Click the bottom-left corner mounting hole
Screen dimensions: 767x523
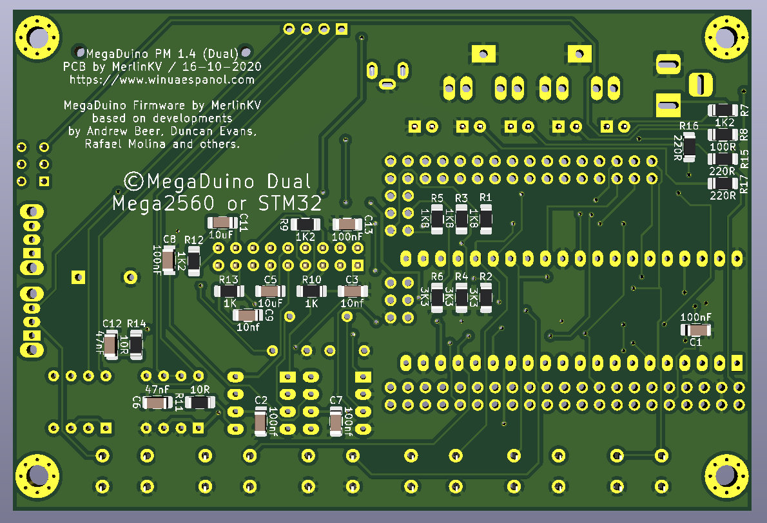[x=37, y=475]
